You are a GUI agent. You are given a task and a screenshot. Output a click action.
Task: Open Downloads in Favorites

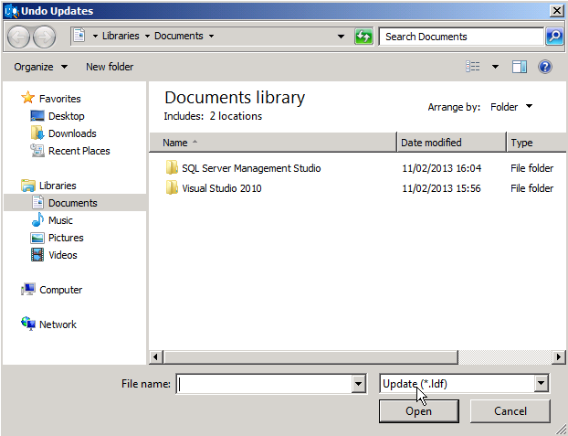pos(71,133)
